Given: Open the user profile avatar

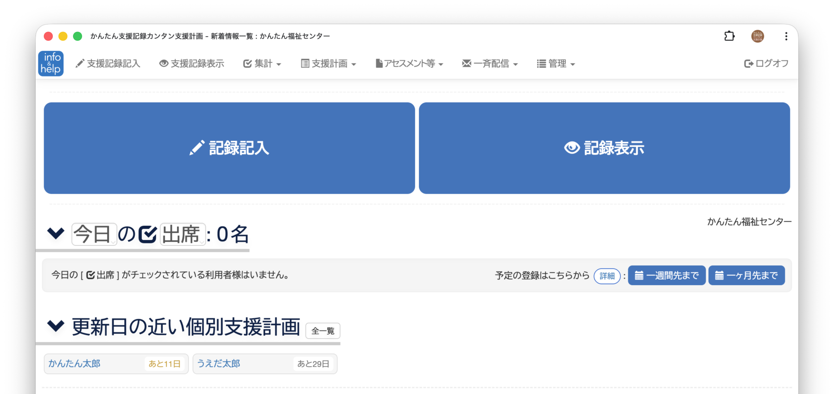Looking at the screenshot, I should [x=758, y=36].
